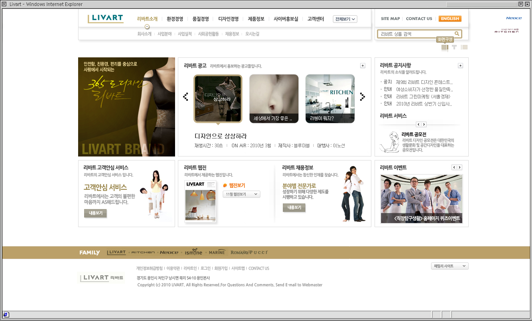
Task: Click the 리바트 상품 검색 input field
Action: pyautogui.click(x=415, y=34)
